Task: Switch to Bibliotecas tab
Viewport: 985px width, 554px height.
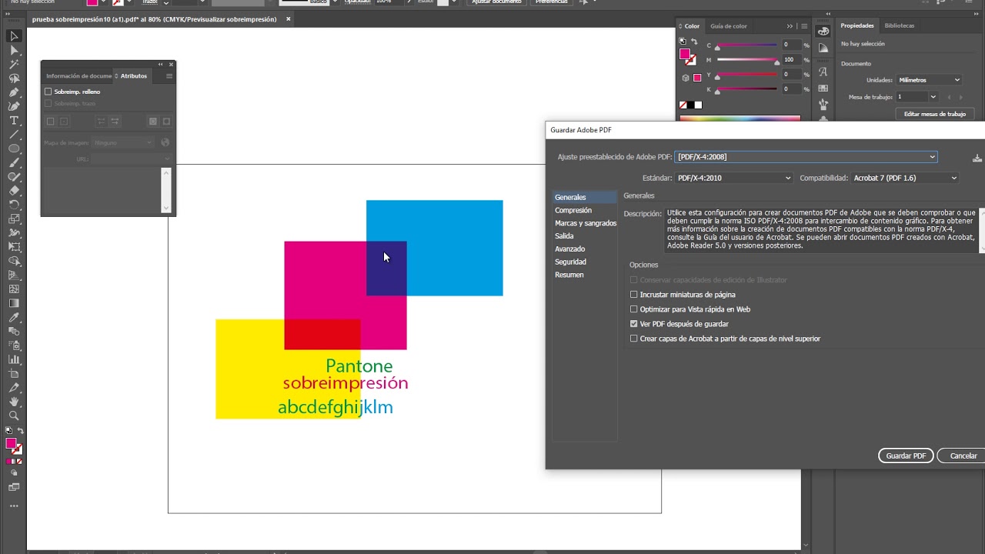Action: tap(900, 25)
